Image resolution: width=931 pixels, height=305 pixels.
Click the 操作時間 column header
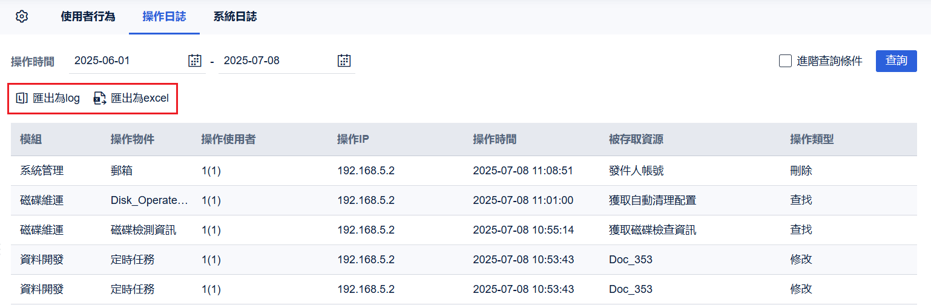click(495, 140)
